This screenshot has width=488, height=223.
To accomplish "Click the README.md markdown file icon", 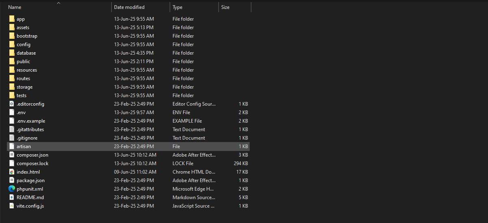I will [x=12, y=198].
